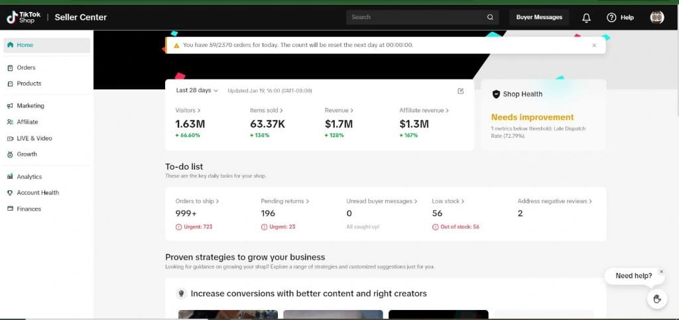Screen dimensions: 679x320
Task: Click the Growth medal icon
Action: click(11, 154)
